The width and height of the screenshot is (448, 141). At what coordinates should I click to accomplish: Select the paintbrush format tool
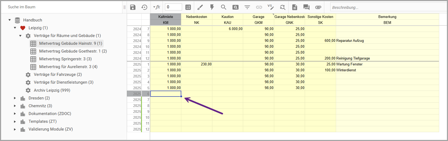[x=200, y=7]
